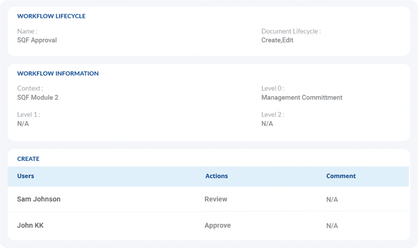Viewport: 418px width, 248px height.
Task: Click John KK's N/A comment cell
Action: tap(332, 226)
